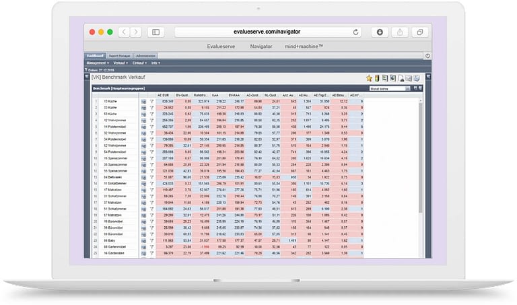517x305 pixels.
Task: Open the Einkauf dropdown menu
Action: 139,63
